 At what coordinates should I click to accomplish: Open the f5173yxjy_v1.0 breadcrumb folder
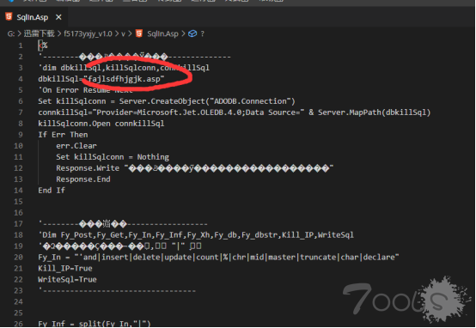click(x=88, y=33)
